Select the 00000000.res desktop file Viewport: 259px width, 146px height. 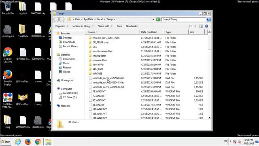click(x=38, y=31)
